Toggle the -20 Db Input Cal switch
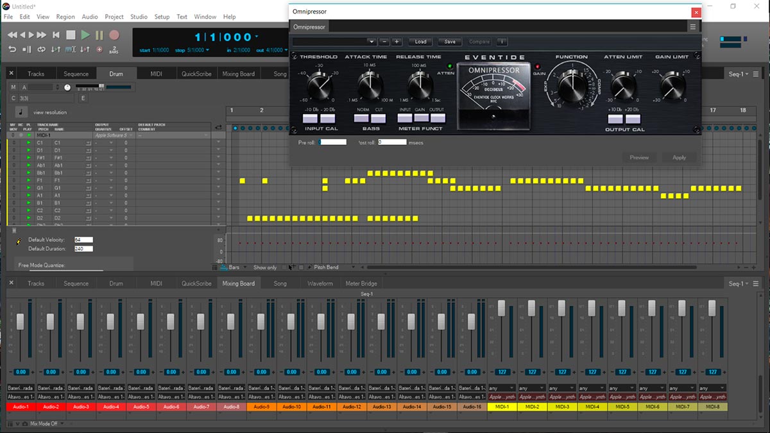Image resolution: width=770 pixels, height=433 pixels. (328, 118)
